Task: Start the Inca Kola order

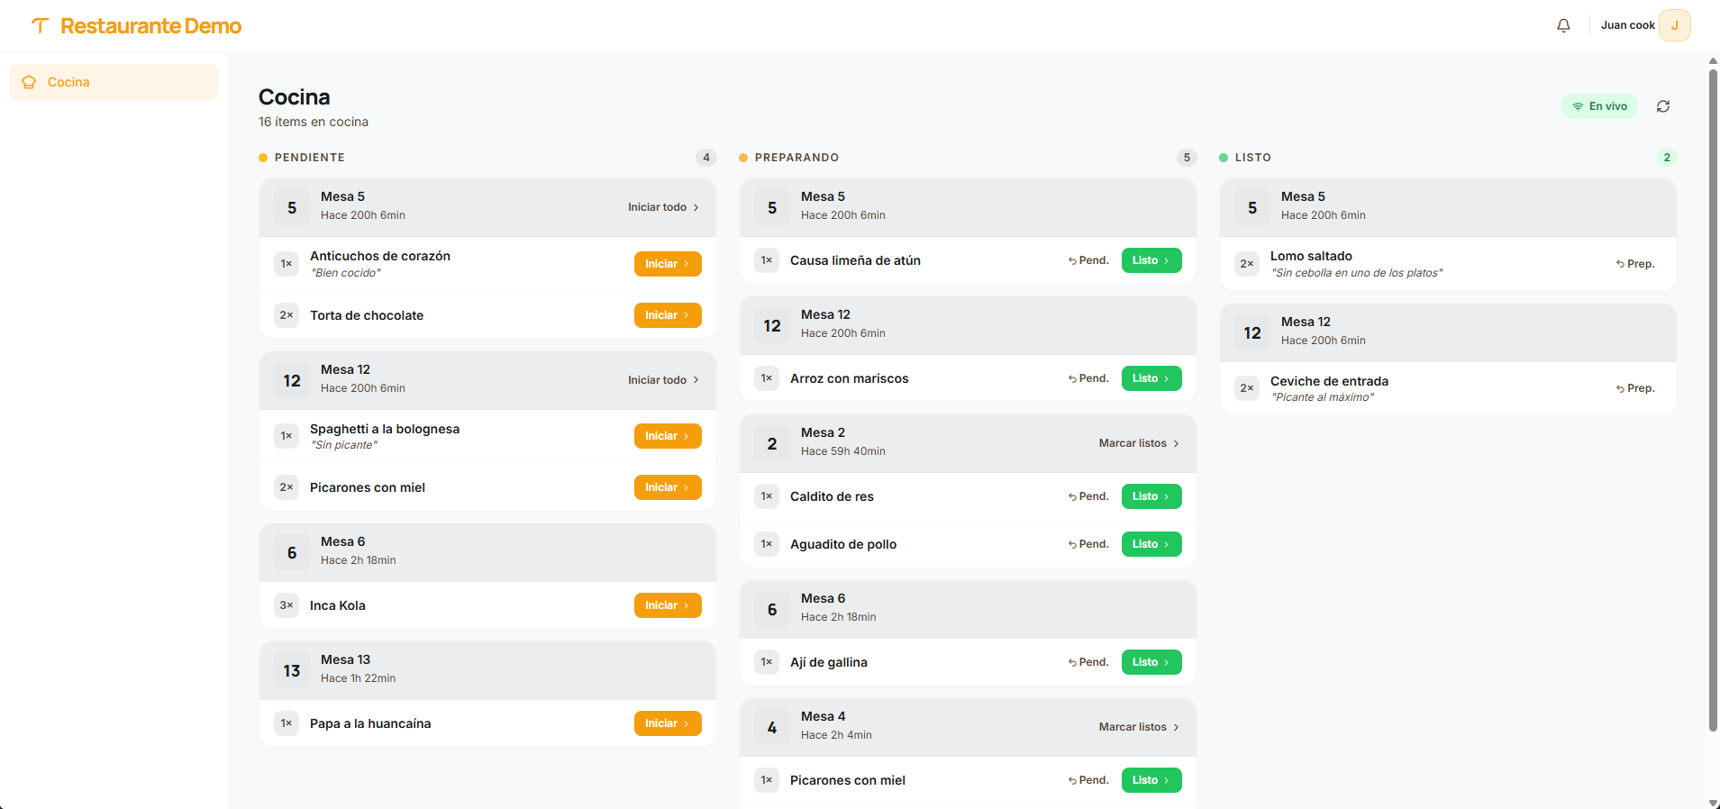Action: (x=668, y=605)
